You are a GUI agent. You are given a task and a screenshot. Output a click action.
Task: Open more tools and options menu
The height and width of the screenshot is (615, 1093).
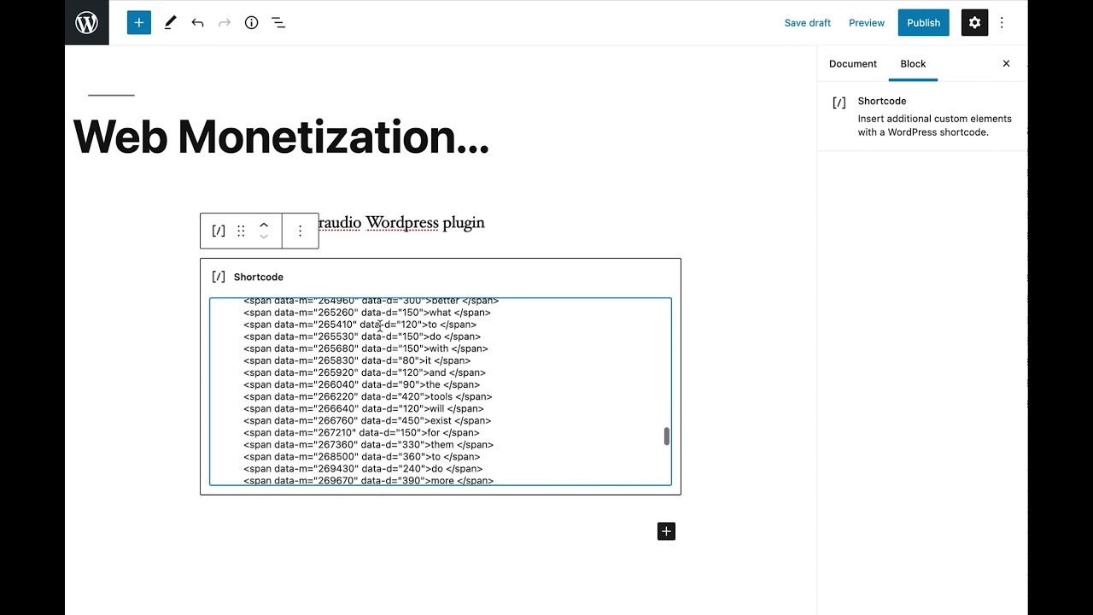[x=1002, y=23]
